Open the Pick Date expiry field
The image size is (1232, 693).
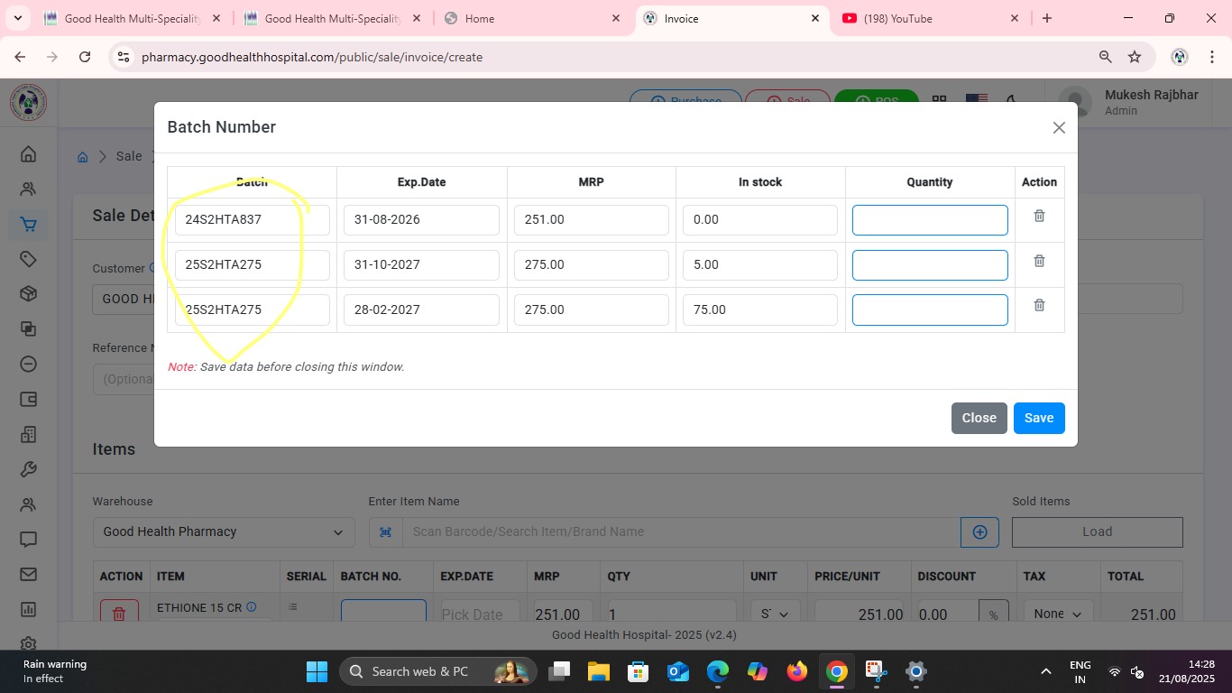pos(480,612)
